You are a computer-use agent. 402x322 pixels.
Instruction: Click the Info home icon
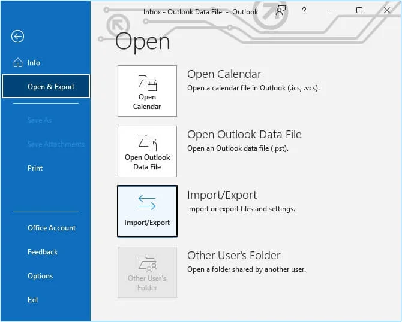point(18,62)
